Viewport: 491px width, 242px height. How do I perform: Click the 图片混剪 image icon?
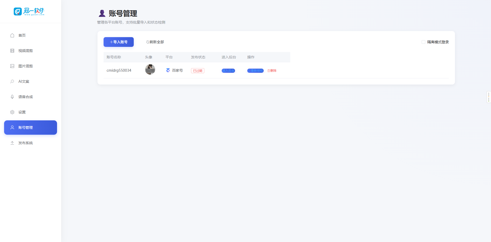[12, 66]
